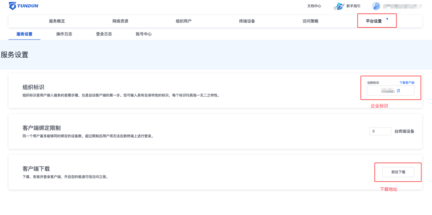Select the 服务设置 sub-tab
The height and width of the screenshot is (215, 432).
point(24,34)
